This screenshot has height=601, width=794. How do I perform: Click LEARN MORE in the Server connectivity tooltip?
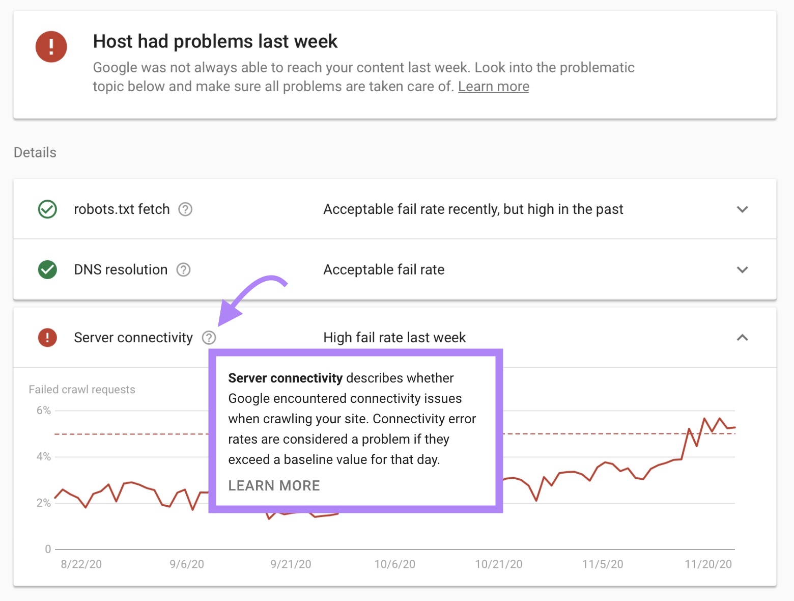pos(274,485)
